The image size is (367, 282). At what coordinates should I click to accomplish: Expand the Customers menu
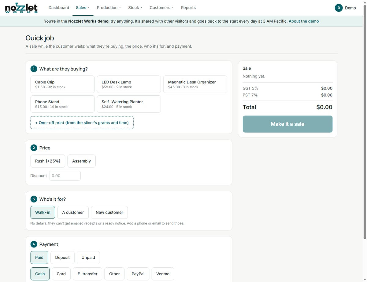click(161, 8)
